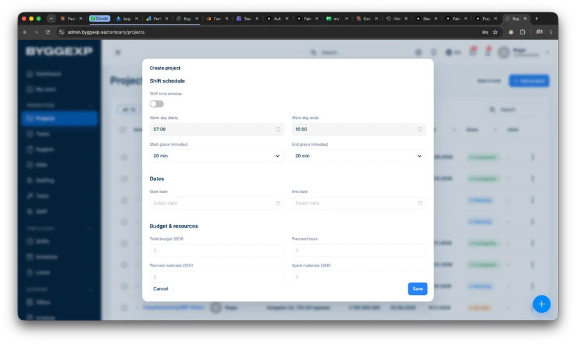Open the tab search chevron dropdown
This screenshot has width=576, height=344.
[51, 19]
